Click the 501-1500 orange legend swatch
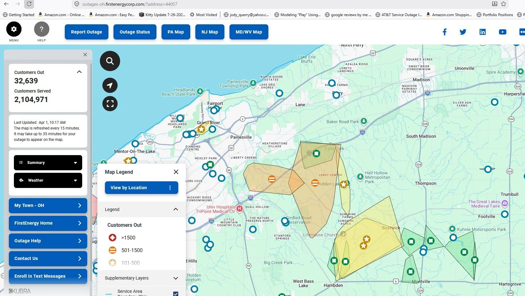The width and height of the screenshot is (525, 296). coord(113,250)
